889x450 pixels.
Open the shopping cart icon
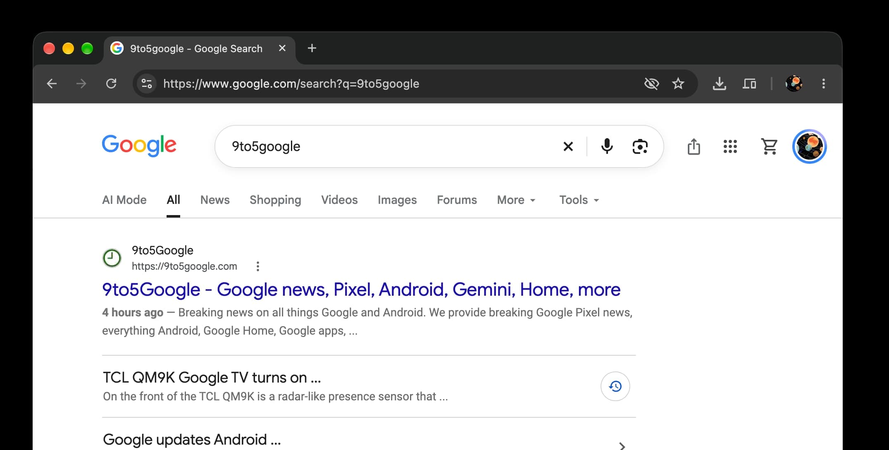click(769, 146)
